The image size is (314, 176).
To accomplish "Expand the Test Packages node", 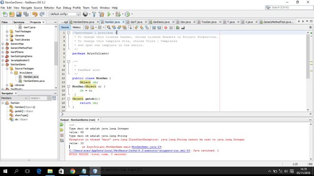I will coord(7,31).
